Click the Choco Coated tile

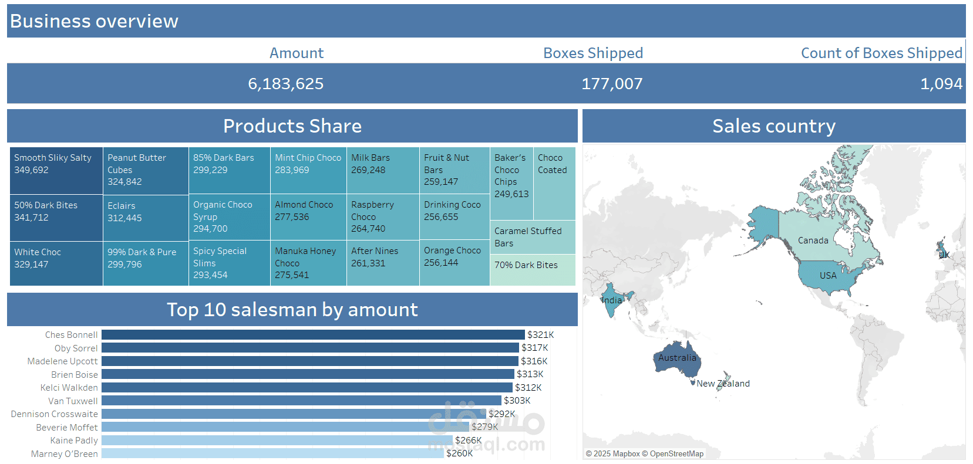coord(554,184)
